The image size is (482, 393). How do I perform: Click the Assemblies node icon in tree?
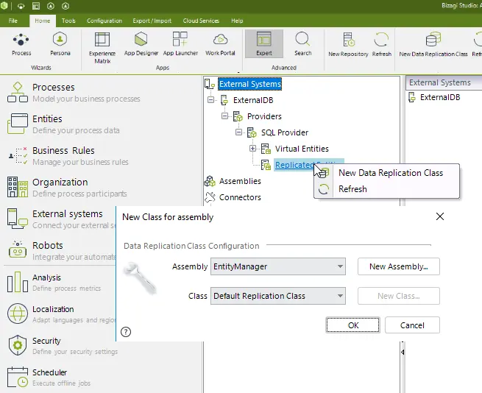point(210,181)
